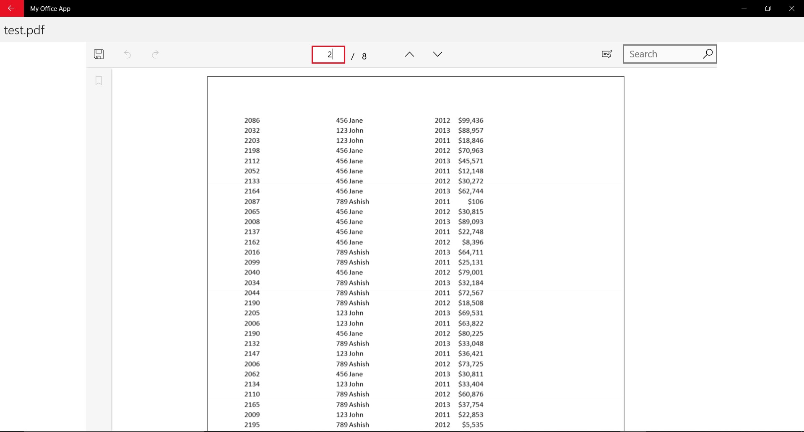
Task: Click the ID 2134
Action: tap(252, 384)
